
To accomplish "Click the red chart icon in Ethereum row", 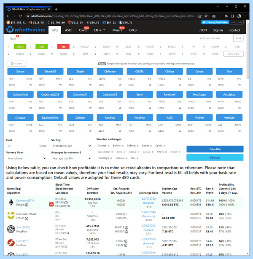I will [51, 204].
